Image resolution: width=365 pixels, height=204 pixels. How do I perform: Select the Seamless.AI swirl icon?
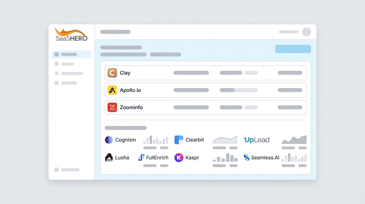pos(246,158)
